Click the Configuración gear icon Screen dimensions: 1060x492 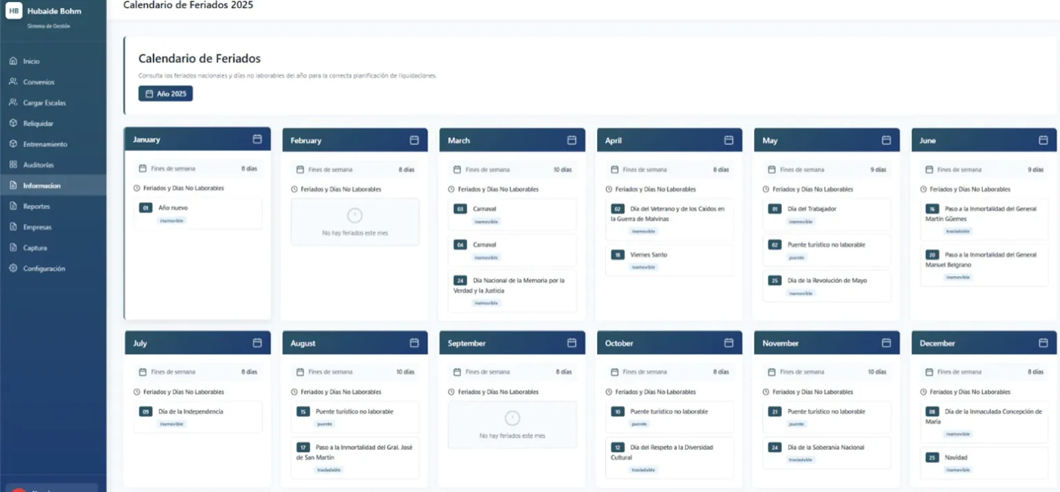point(13,268)
